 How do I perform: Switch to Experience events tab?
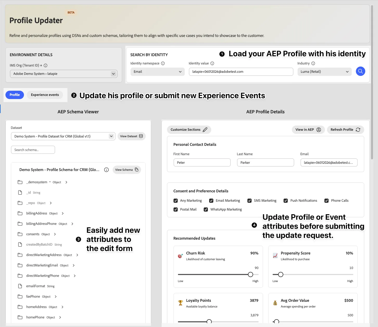pos(45,95)
